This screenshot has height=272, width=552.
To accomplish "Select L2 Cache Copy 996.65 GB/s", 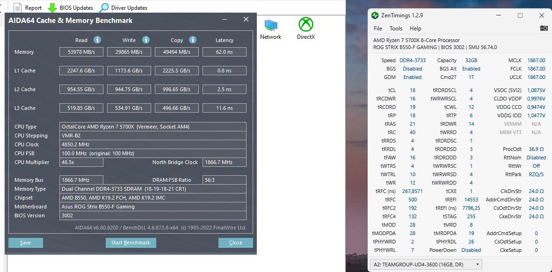I will (177, 89).
